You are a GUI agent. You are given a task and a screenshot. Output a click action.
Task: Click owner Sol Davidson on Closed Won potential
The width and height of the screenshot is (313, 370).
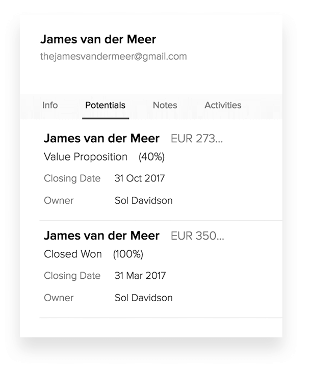pos(143,298)
